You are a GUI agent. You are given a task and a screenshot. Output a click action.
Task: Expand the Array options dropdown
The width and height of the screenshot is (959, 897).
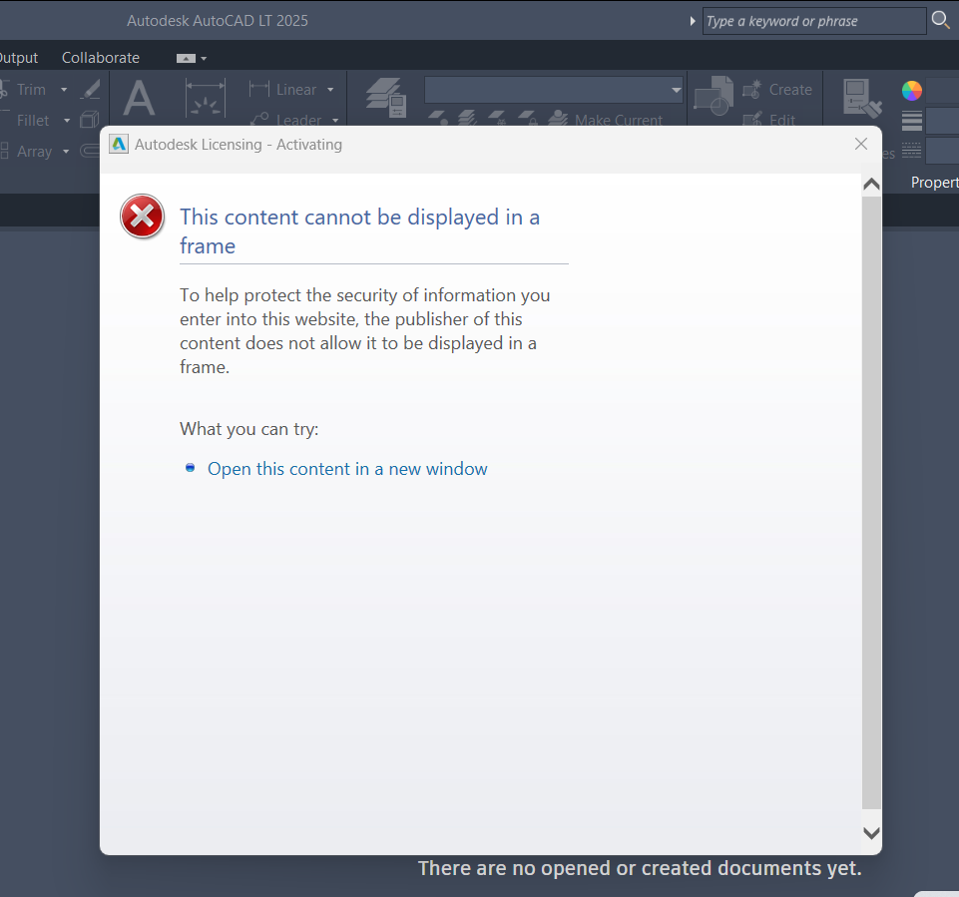[x=65, y=151]
